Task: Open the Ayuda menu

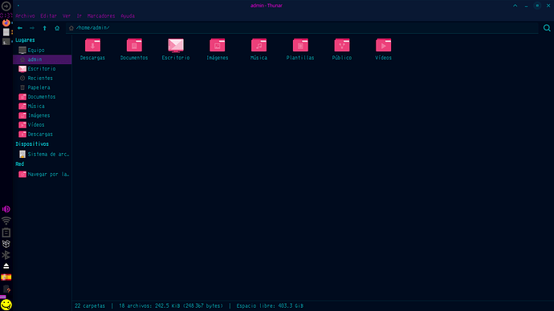Action: coord(128,16)
